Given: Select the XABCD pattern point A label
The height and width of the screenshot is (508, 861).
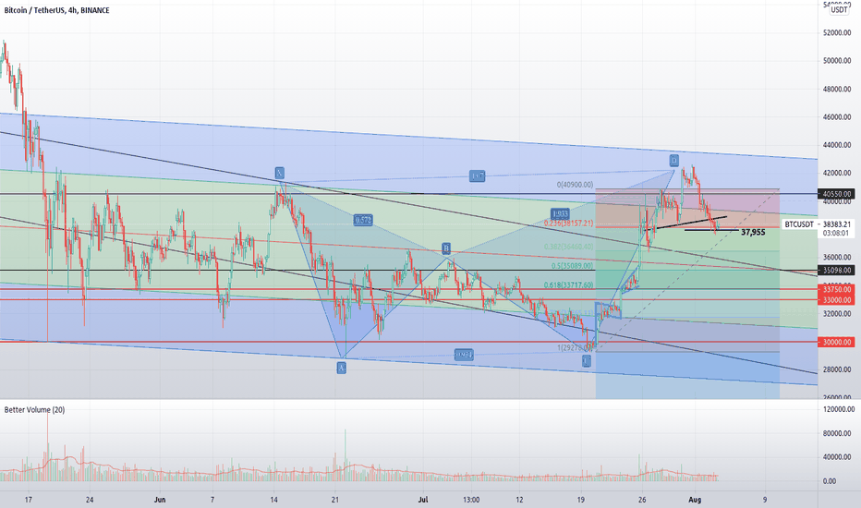Looking at the screenshot, I should [x=342, y=368].
